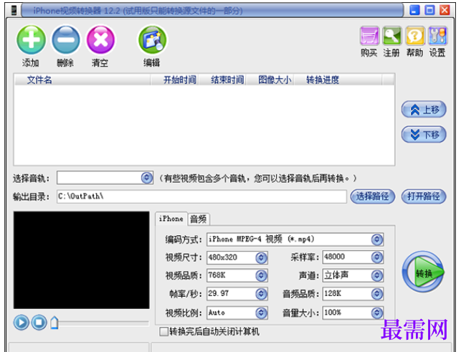Start conversion with the 转换 button
This screenshot has height=352, width=461.
423,272
